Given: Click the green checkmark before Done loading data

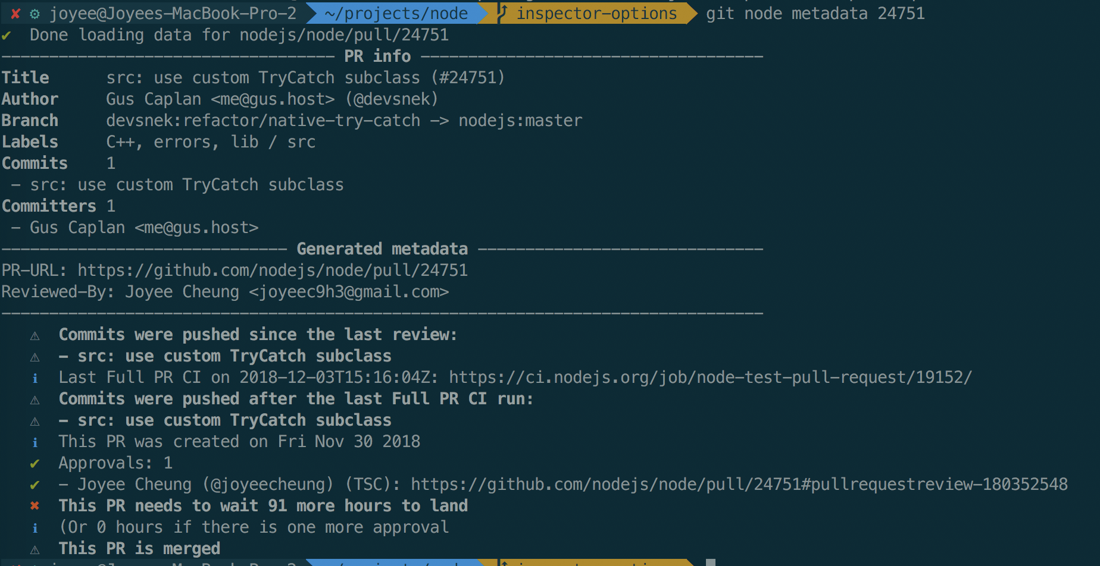Looking at the screenshot, I should coord(6,36).
